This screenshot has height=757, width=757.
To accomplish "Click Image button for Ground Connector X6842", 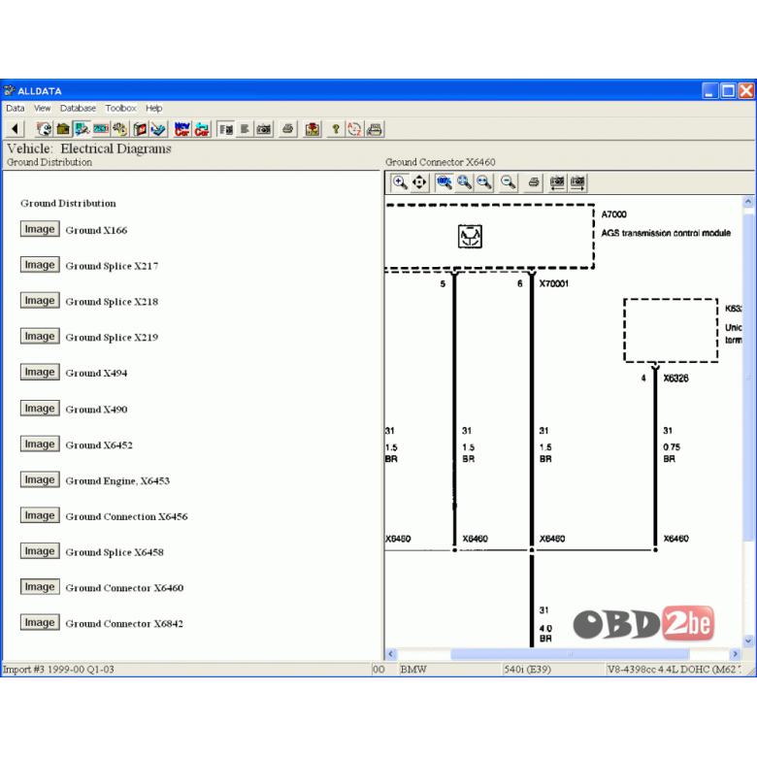I will click(x=40, y=622).
